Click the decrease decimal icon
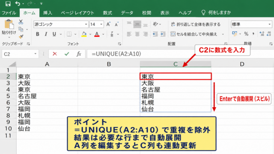Viewport: 274px width, 154px height. click(269, 34)
